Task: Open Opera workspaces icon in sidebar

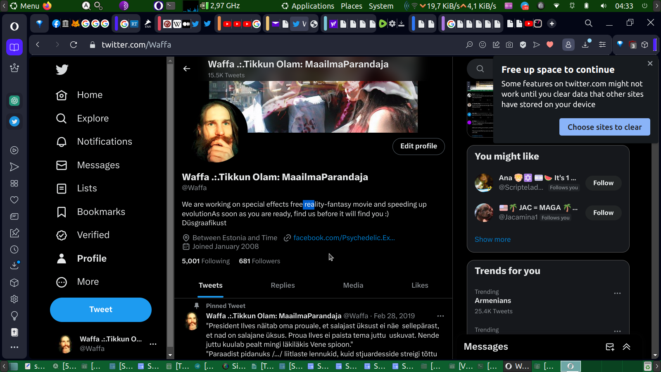Action: [x=14, y=47]
